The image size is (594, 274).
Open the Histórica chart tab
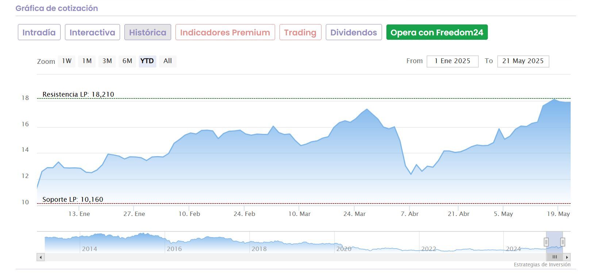click(x=147, y=32)
